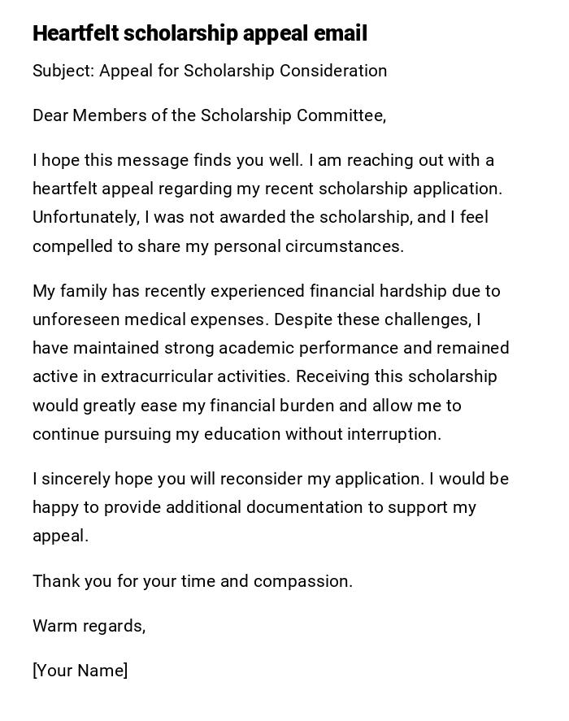The width and height of the screenshot is (569, 721).
Task: Click the line starting "heartfelt appeal regarding"
Action: pos(267,189)
